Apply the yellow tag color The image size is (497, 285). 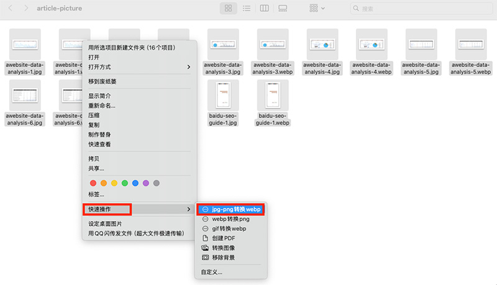tap(114, 183)
